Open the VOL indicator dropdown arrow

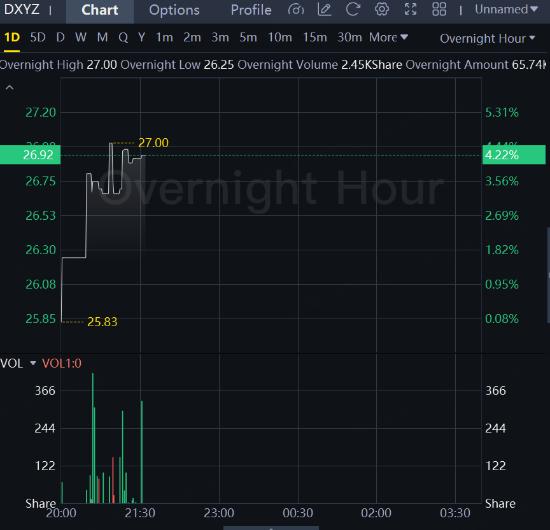pyautogui.click(x=34, y=364)
